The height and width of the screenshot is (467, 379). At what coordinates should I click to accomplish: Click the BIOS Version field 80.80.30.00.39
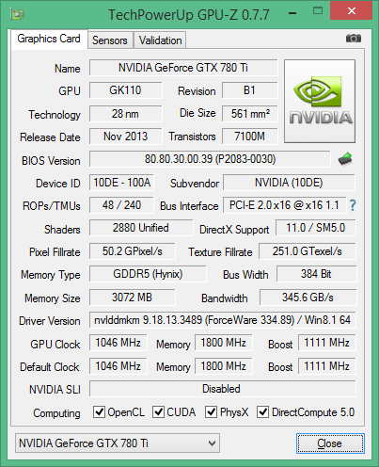tap(210, 159)
